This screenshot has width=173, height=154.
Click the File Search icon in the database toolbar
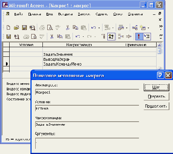[32, 28]
